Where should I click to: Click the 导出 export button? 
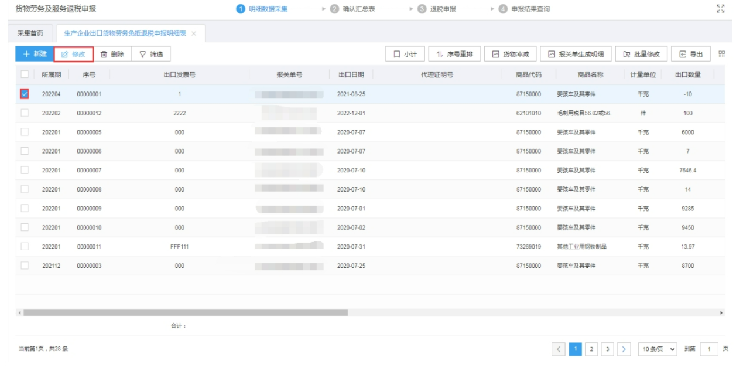691,54
